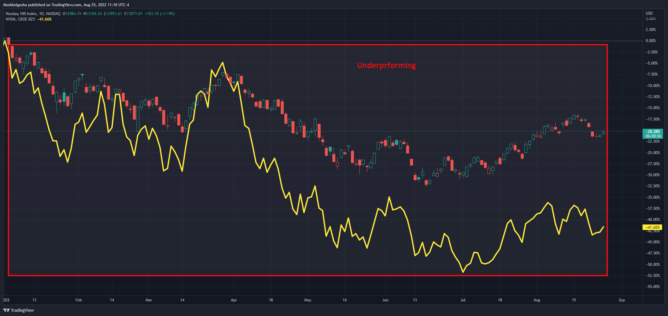The image size is (668, 316).
Task: Select the Nasdaq 100 Index legend title
Action: pyautogui.click(x=33, y=14)
